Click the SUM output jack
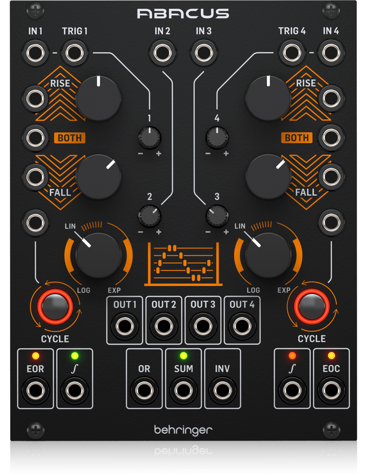 tap(183, 390)
